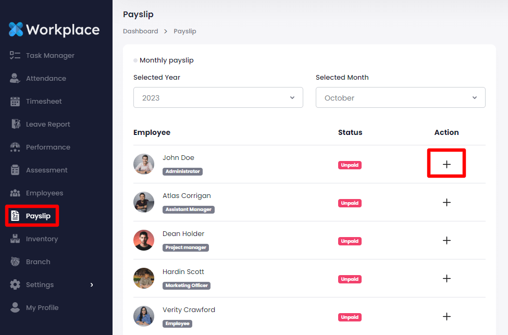Click the Task Manager sidebar icon
The height and width of the screenshot is (335, 508).
click(x=15, y=55)
